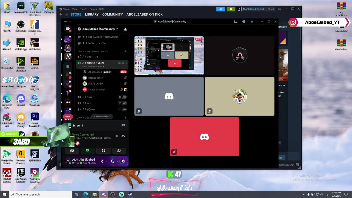
Task: Open headphones output options arrow
Action: 117,161
